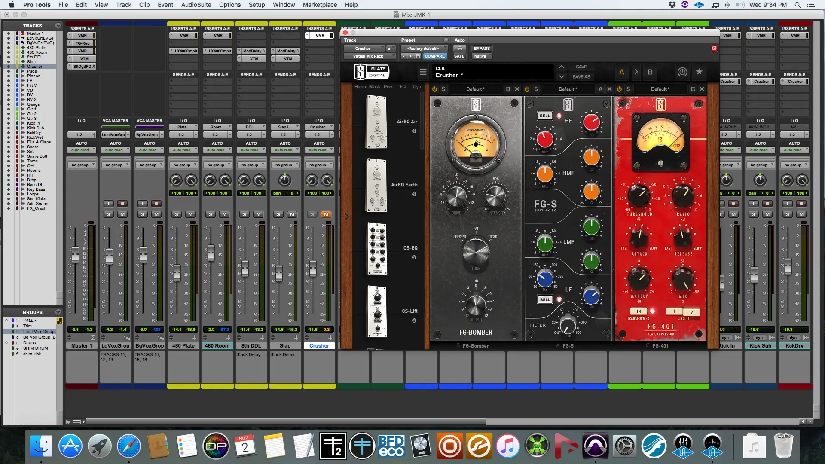The width and height of the screenshot is (825, 464).
Task: Add the CS-Lift module from browser
Action: pyautogui.click(x=377, y=311)
